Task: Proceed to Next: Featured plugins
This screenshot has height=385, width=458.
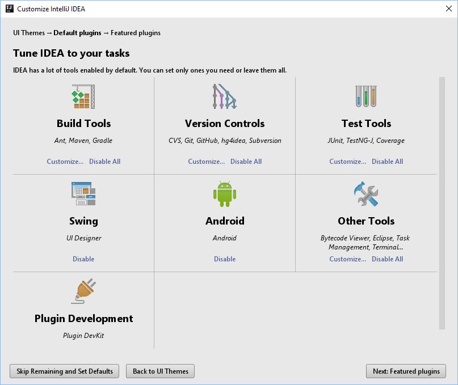Action: [406, 371]
